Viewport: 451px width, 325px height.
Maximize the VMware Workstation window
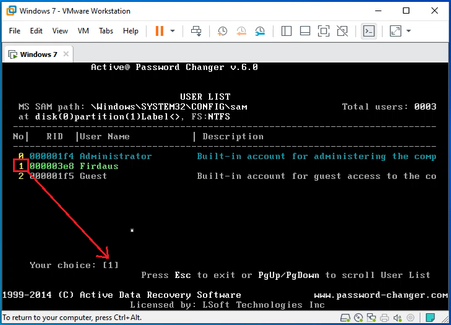[x=406, y=11]
